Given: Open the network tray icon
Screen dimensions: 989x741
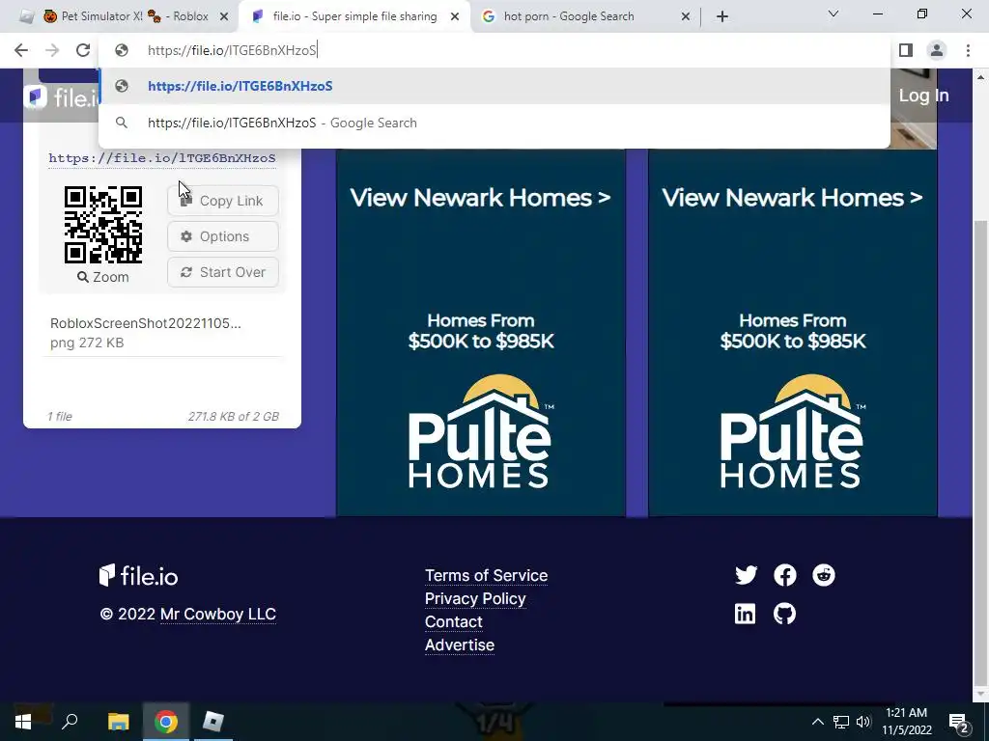Looking at the screenshot, I should (841, 722).
